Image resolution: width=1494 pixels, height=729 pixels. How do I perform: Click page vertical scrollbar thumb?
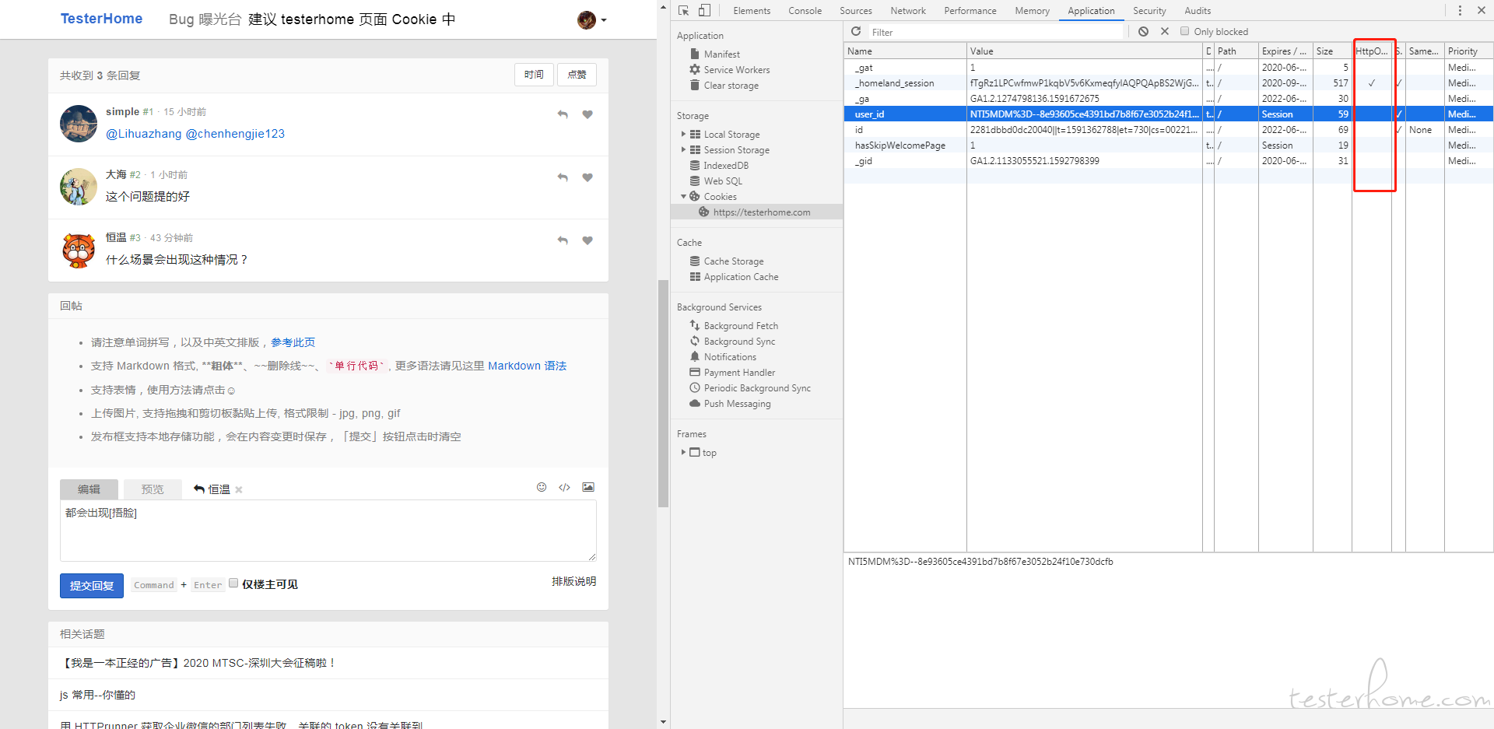tap(663, 393)
